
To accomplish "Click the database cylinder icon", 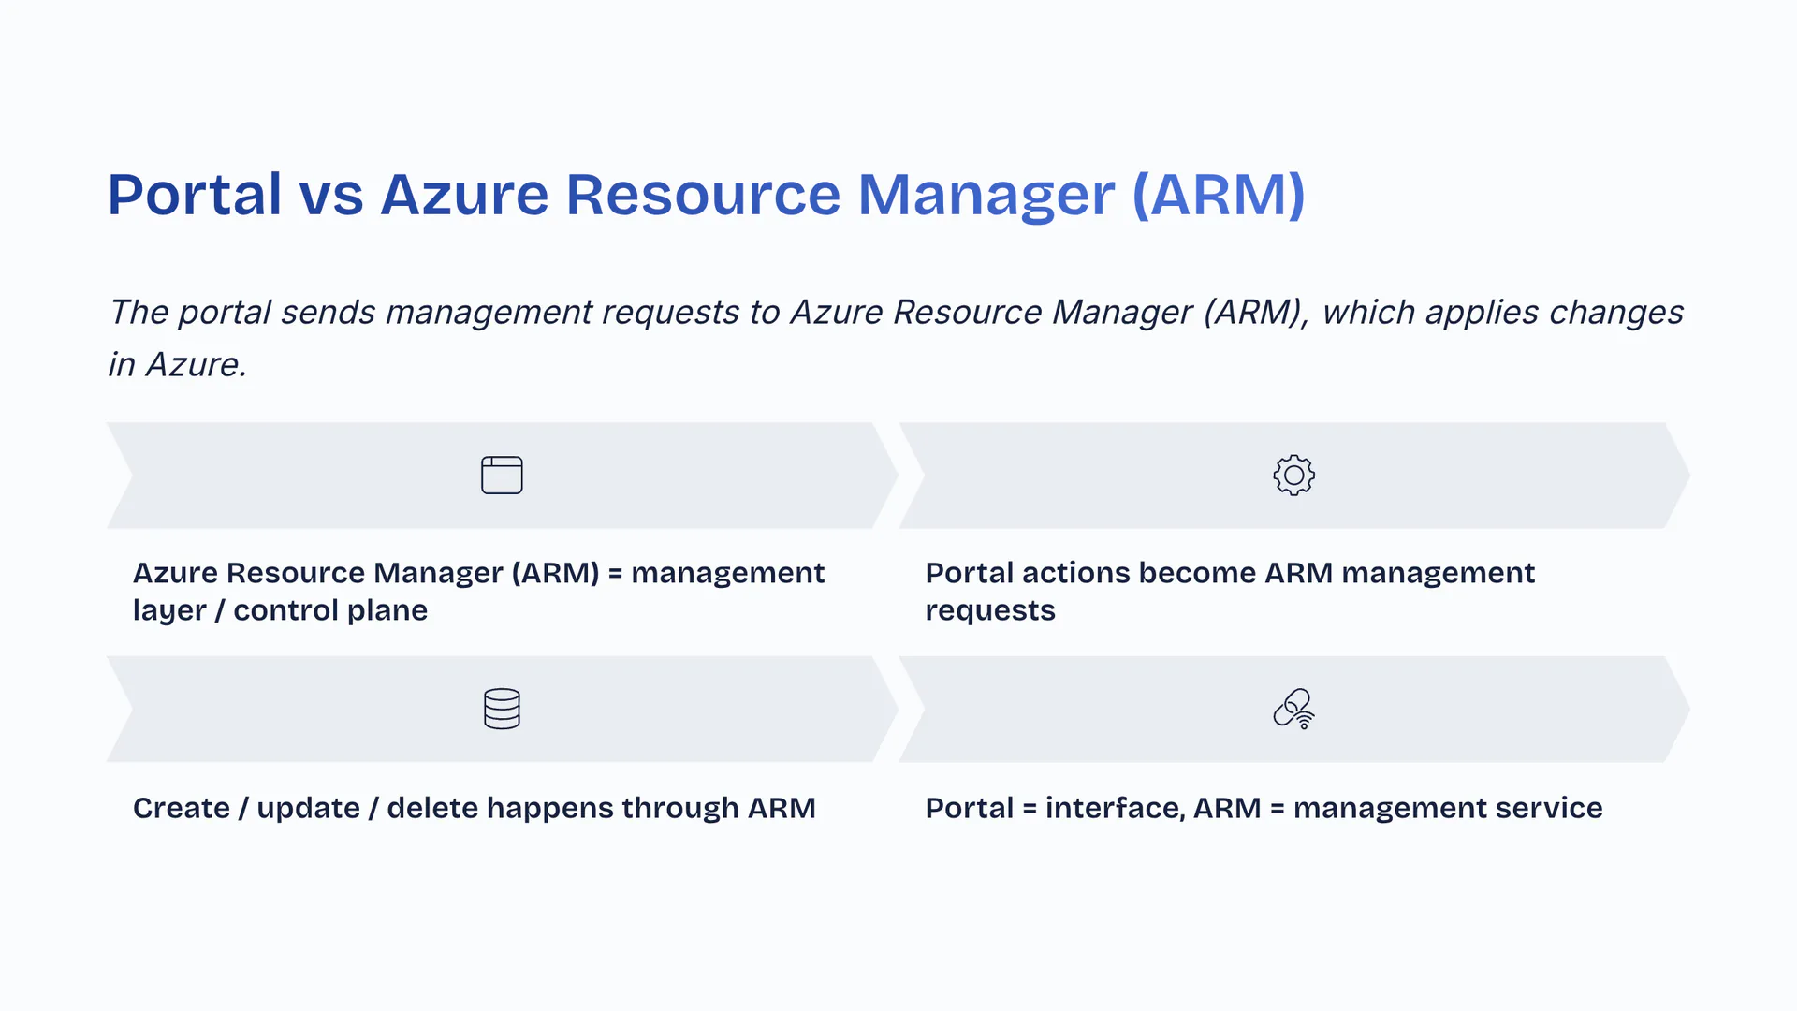I will point(502,709).
